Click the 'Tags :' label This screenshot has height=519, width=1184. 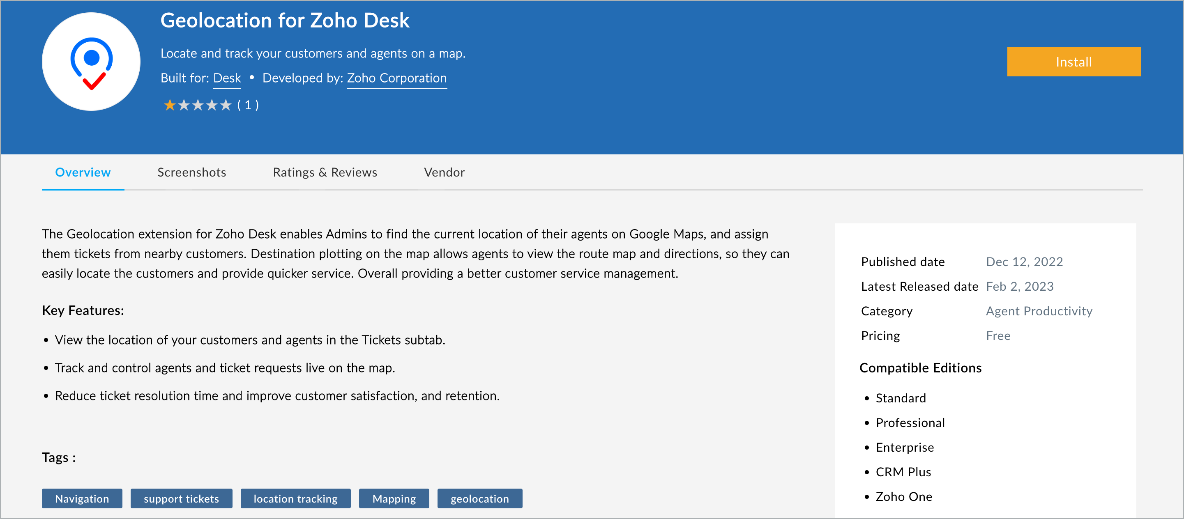(x=59, y=457)
